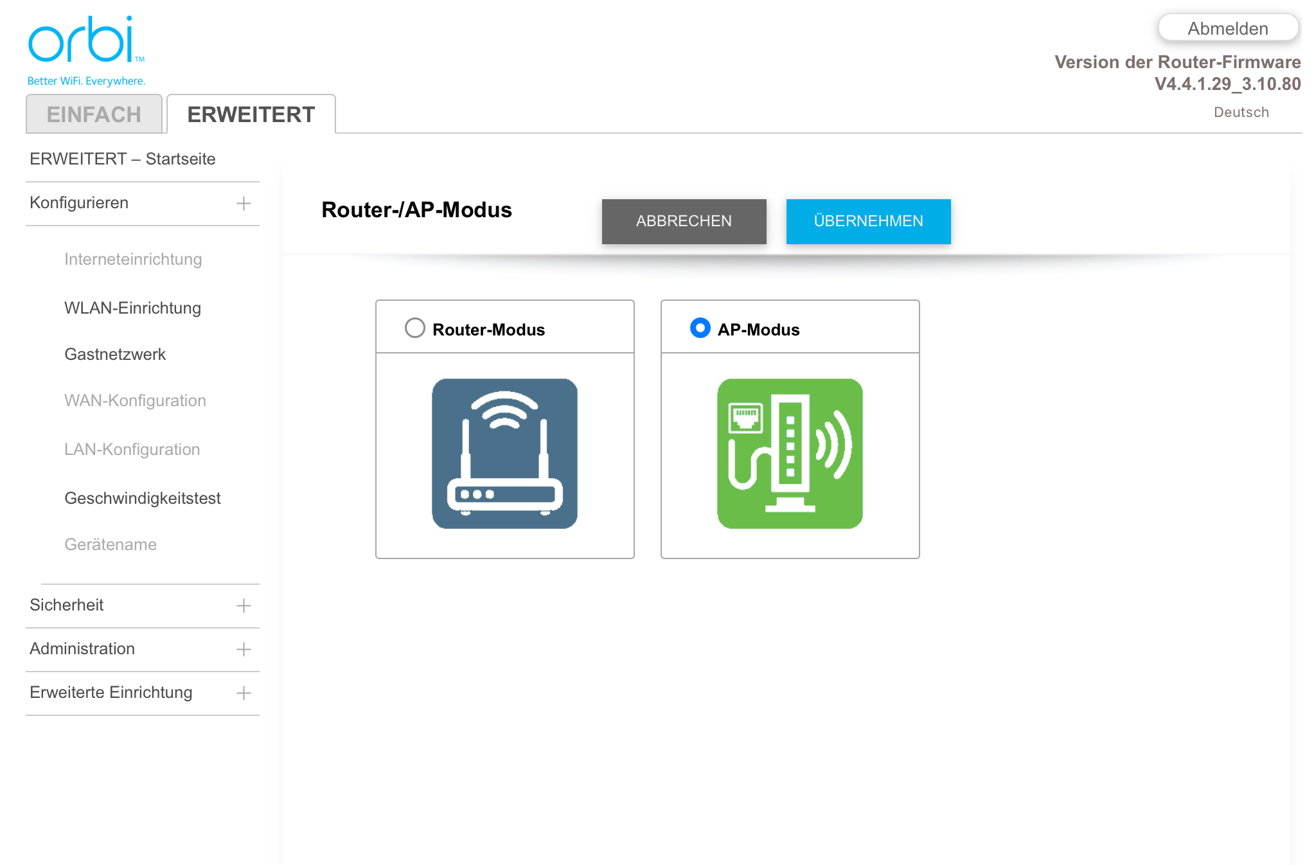Click the green AP mode icon
Image resolution: width=1316 pixels, height=865 pixels.
(790, 454)
